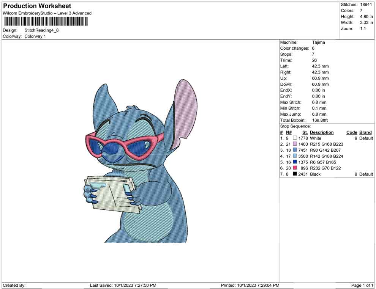Screen dimensions: 376x289
Task: Click the Width value '3.33 in'
Action: [366, 22]
